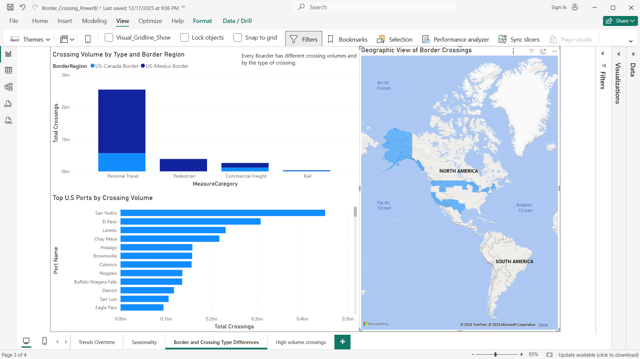Start the Performance analyzer
The width and height of the screenshot is (640, 359).
[455, 39]
